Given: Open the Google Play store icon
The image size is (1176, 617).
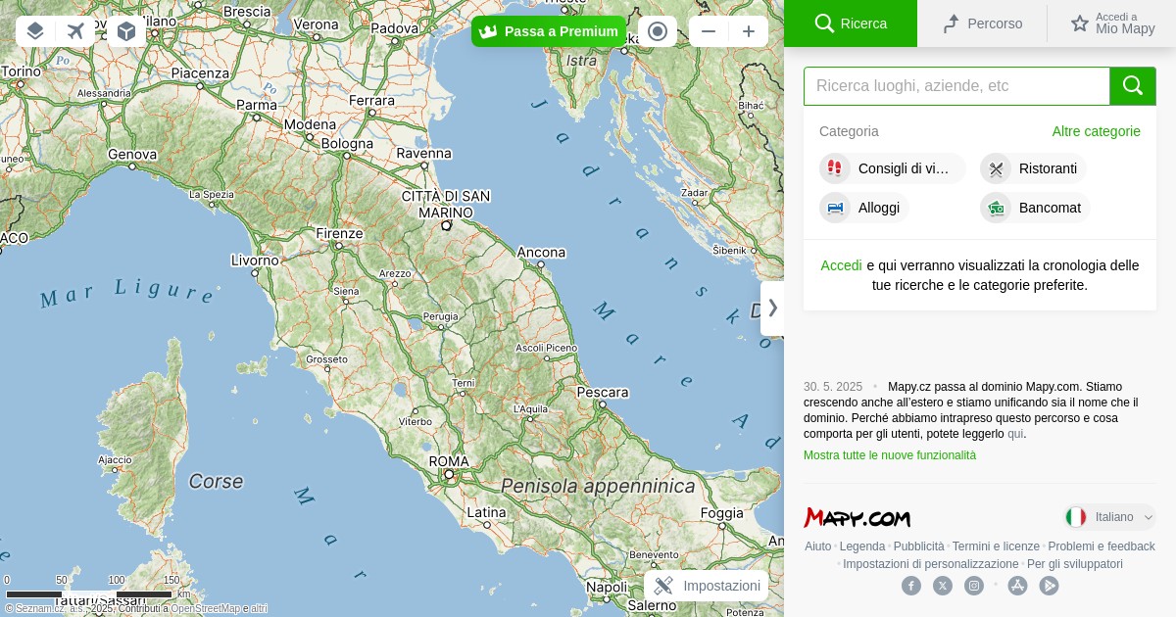Looking at the screenshot, I should tap(1049, 586).
